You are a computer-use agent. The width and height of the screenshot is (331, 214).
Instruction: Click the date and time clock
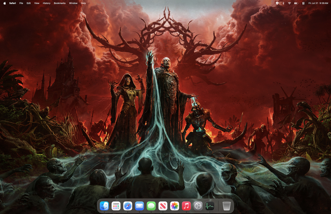(x=318, y=3)
